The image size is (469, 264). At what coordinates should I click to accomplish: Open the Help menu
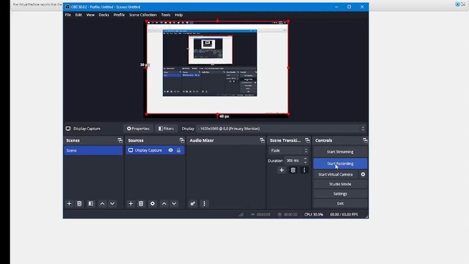tap(179, 14)
